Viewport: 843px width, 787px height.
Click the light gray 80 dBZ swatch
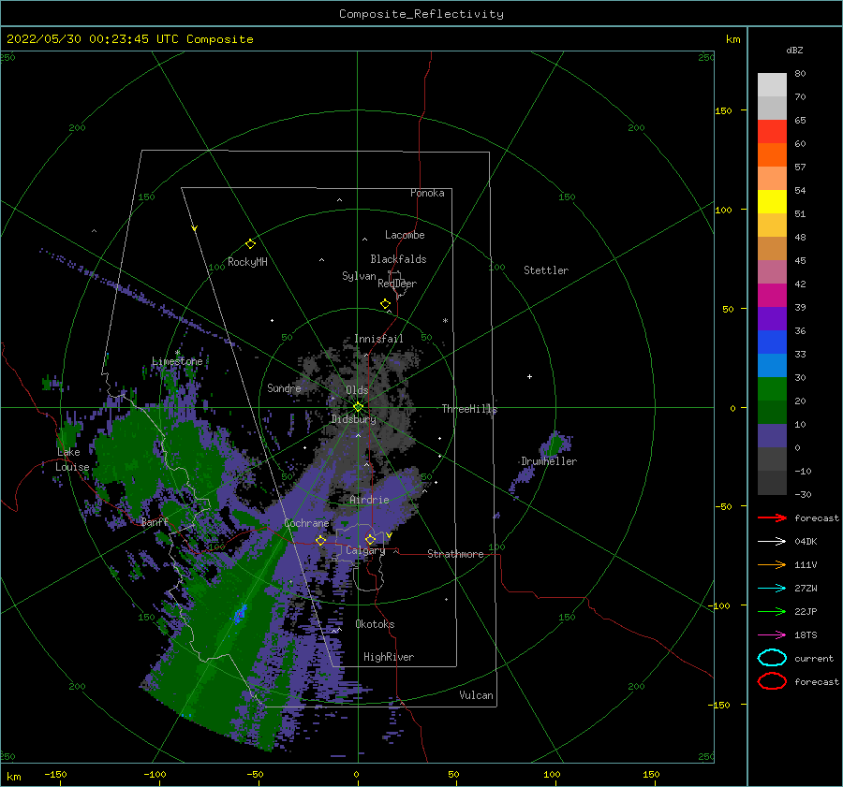click(x=772, y=84)
